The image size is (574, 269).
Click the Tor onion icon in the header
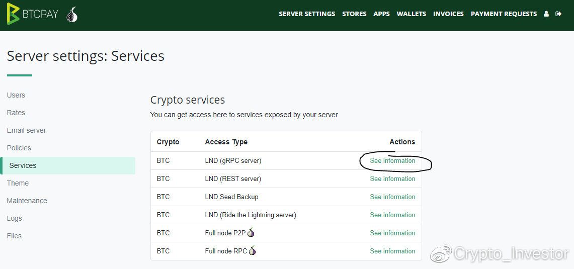(x=72, y=15)
